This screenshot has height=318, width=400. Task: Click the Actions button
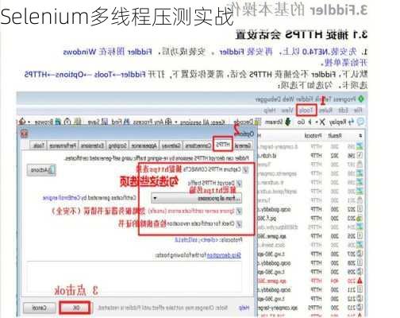(x=41, y=170)
